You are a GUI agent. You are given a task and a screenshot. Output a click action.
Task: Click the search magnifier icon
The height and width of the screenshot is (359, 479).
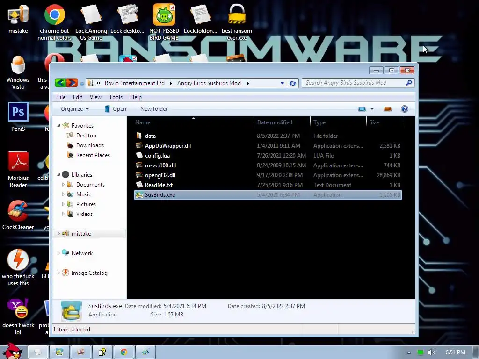(x=409, y=83)
